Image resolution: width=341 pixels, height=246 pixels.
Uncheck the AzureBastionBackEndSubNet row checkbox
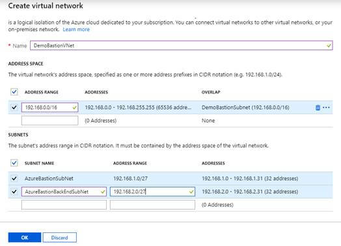coord(14,191)
